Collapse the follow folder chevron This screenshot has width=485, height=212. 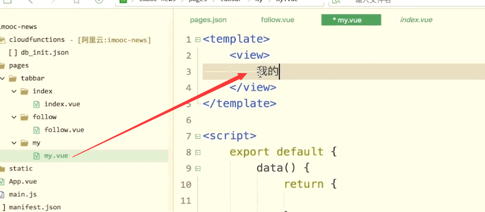point(14,117)
